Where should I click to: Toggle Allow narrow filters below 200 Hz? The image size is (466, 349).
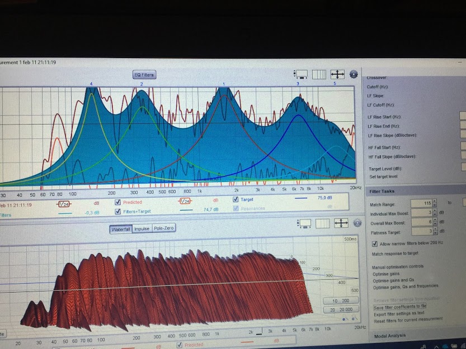(x=375, y=243)
